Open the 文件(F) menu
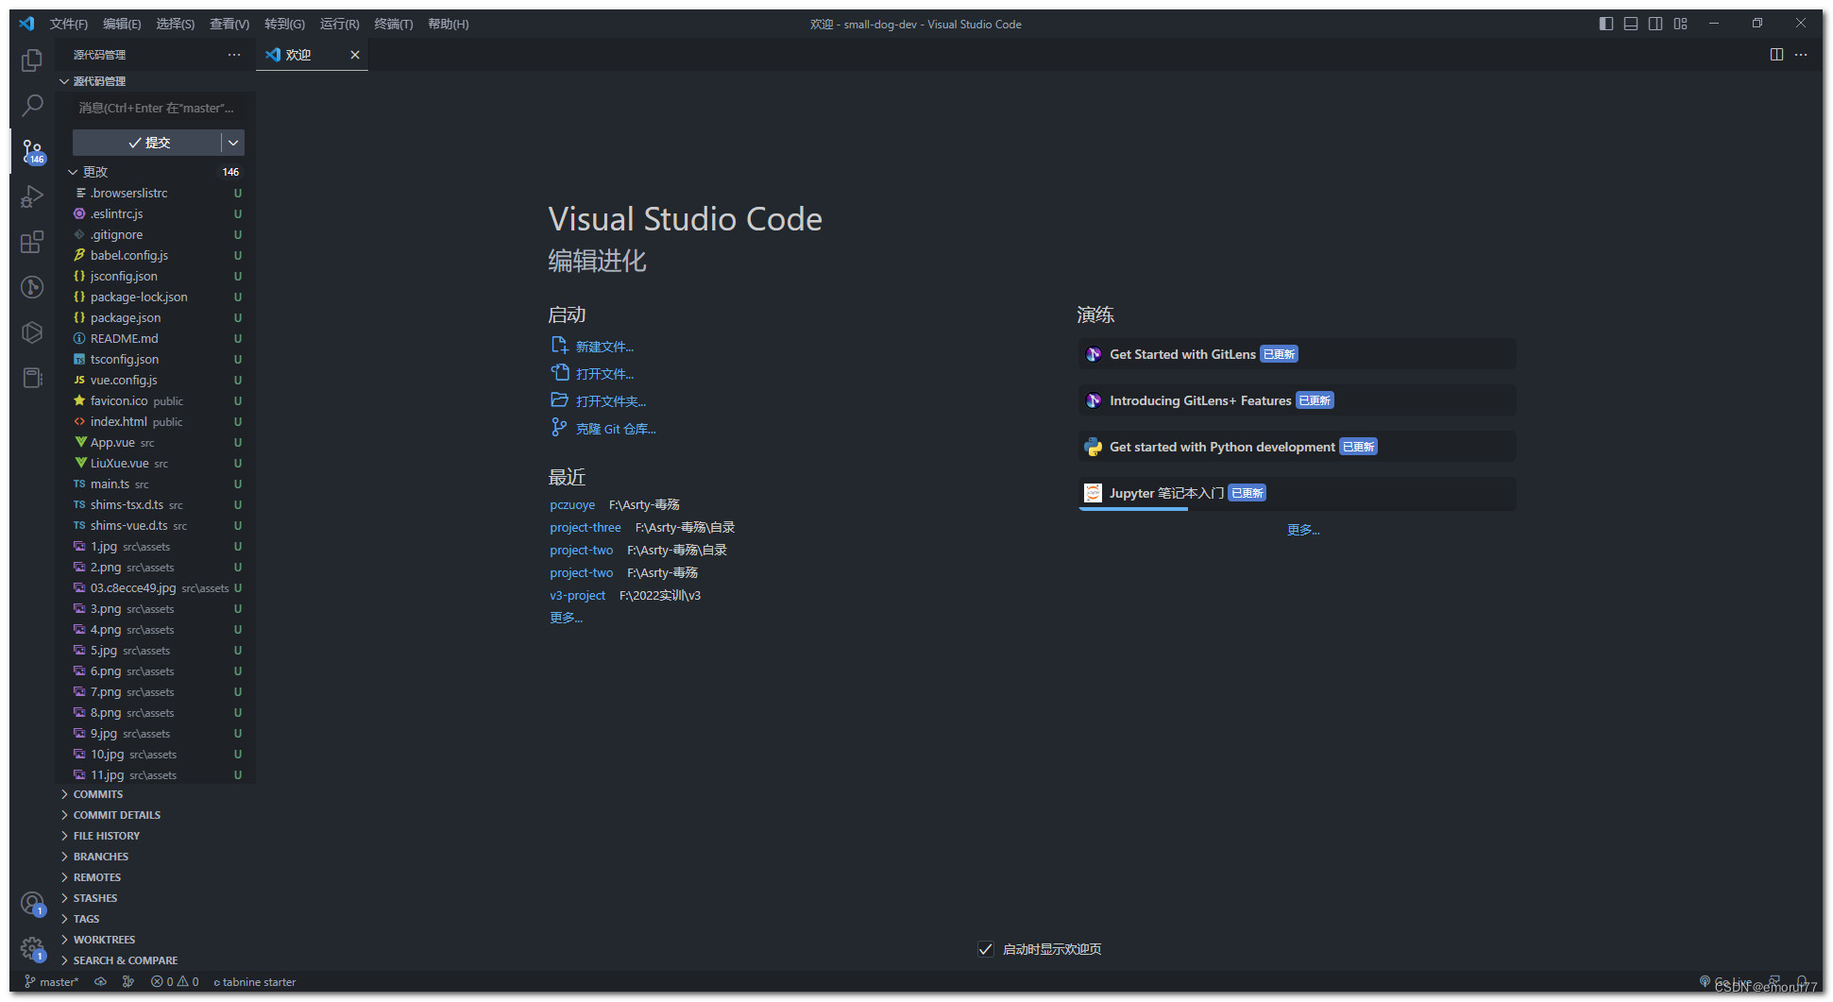Viewport: 1833px width, 1002px height. pyautogui.click(x=68, y=24)
